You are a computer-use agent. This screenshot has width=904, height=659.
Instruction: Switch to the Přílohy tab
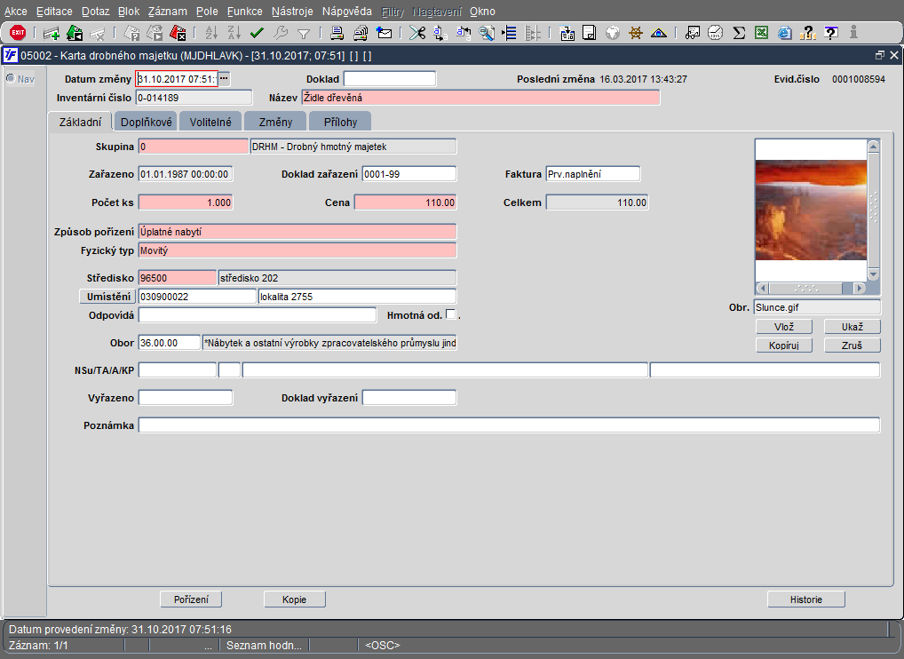click(x=340, y=122)
